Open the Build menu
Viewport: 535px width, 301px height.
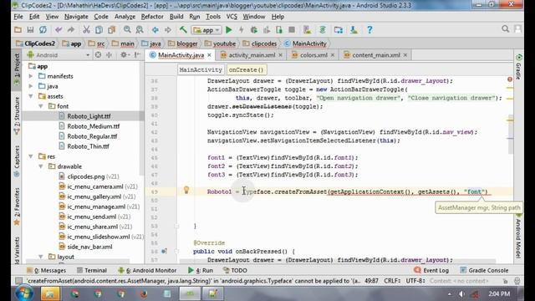[x=176, y=17]
